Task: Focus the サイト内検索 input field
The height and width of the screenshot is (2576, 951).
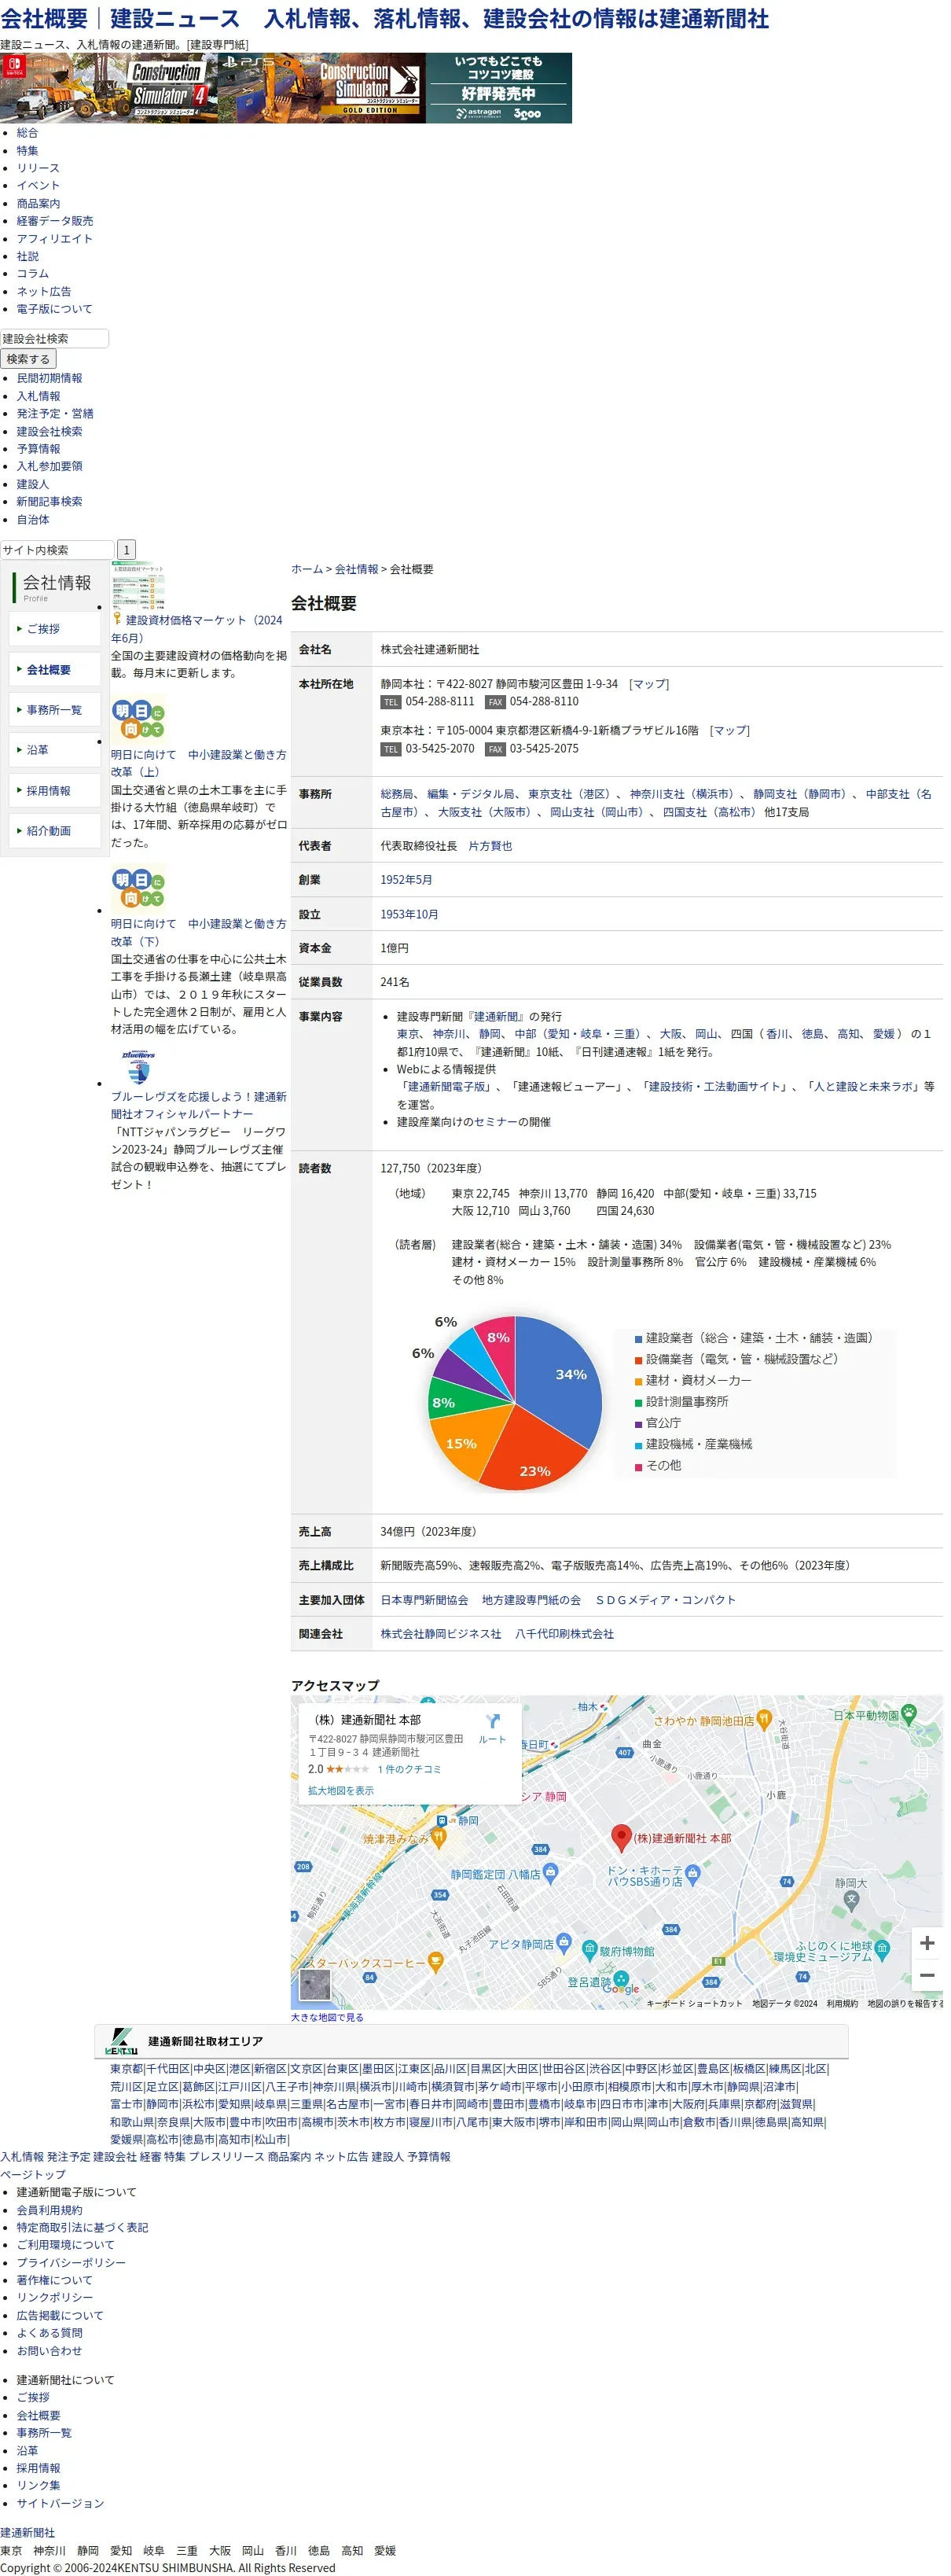Action: 57,550
